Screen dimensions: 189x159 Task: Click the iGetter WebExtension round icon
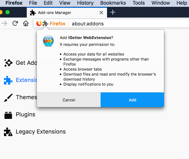coord(48,41)
